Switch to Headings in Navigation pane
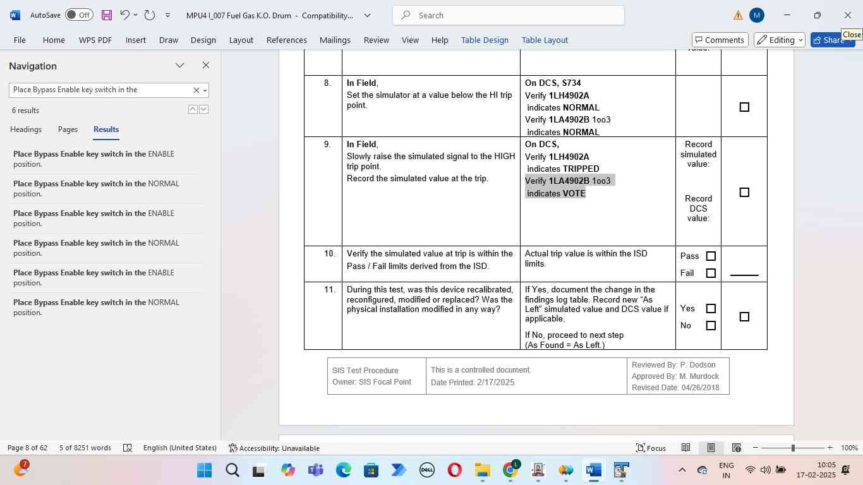 26,129
